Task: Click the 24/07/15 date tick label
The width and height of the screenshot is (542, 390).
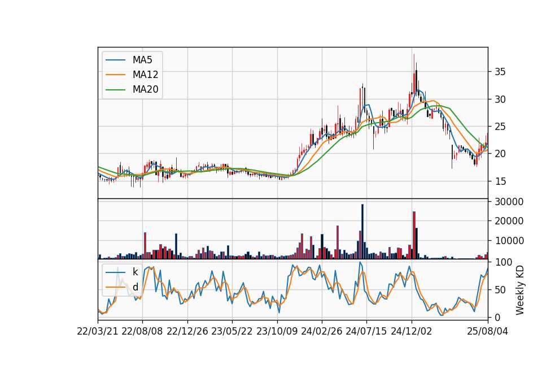Action: click(366, 331)
